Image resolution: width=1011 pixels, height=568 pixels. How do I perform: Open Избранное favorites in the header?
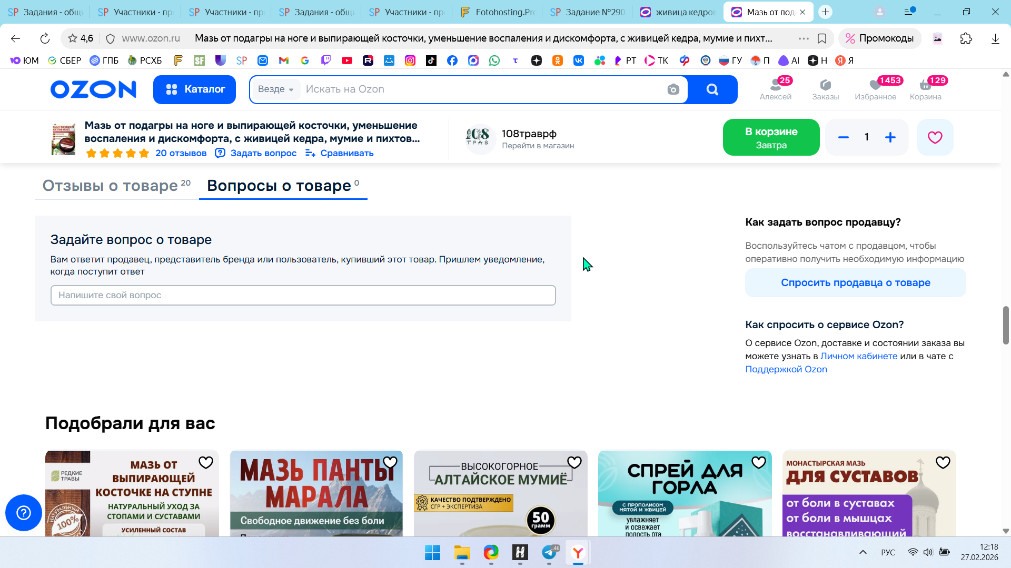pos(875,89)
